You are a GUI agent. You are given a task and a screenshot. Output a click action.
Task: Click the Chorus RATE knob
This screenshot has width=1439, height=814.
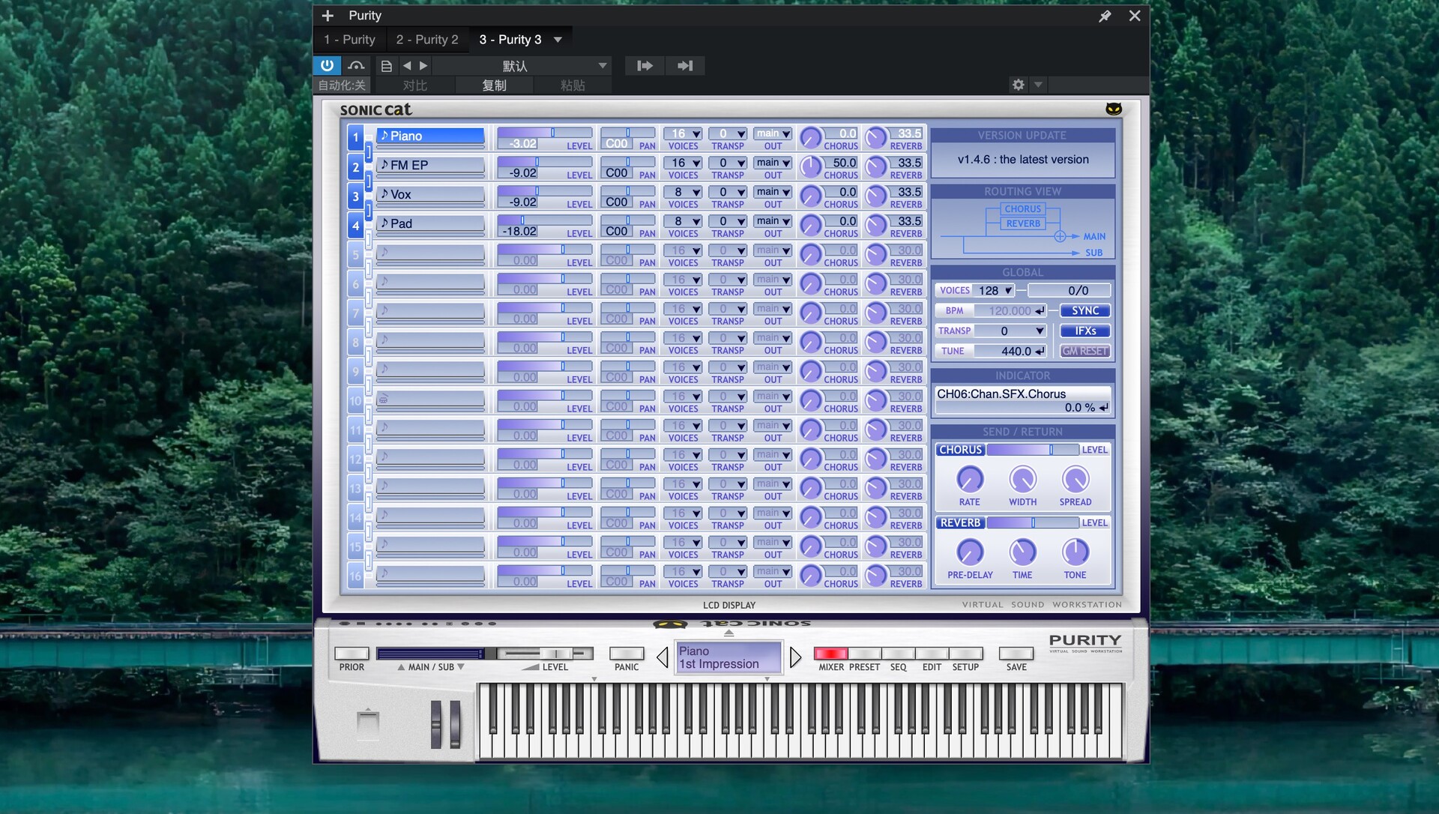click(970, 479)
